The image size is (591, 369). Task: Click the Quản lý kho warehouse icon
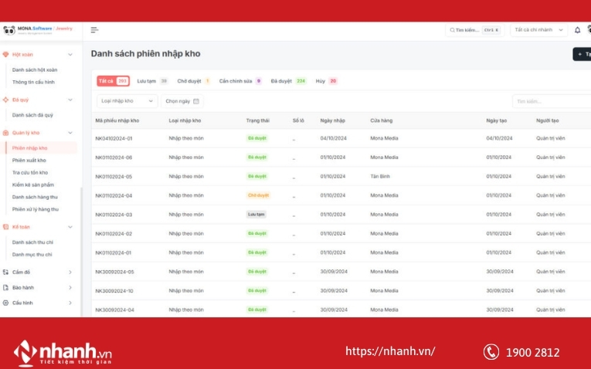click(x=6, y=133)
